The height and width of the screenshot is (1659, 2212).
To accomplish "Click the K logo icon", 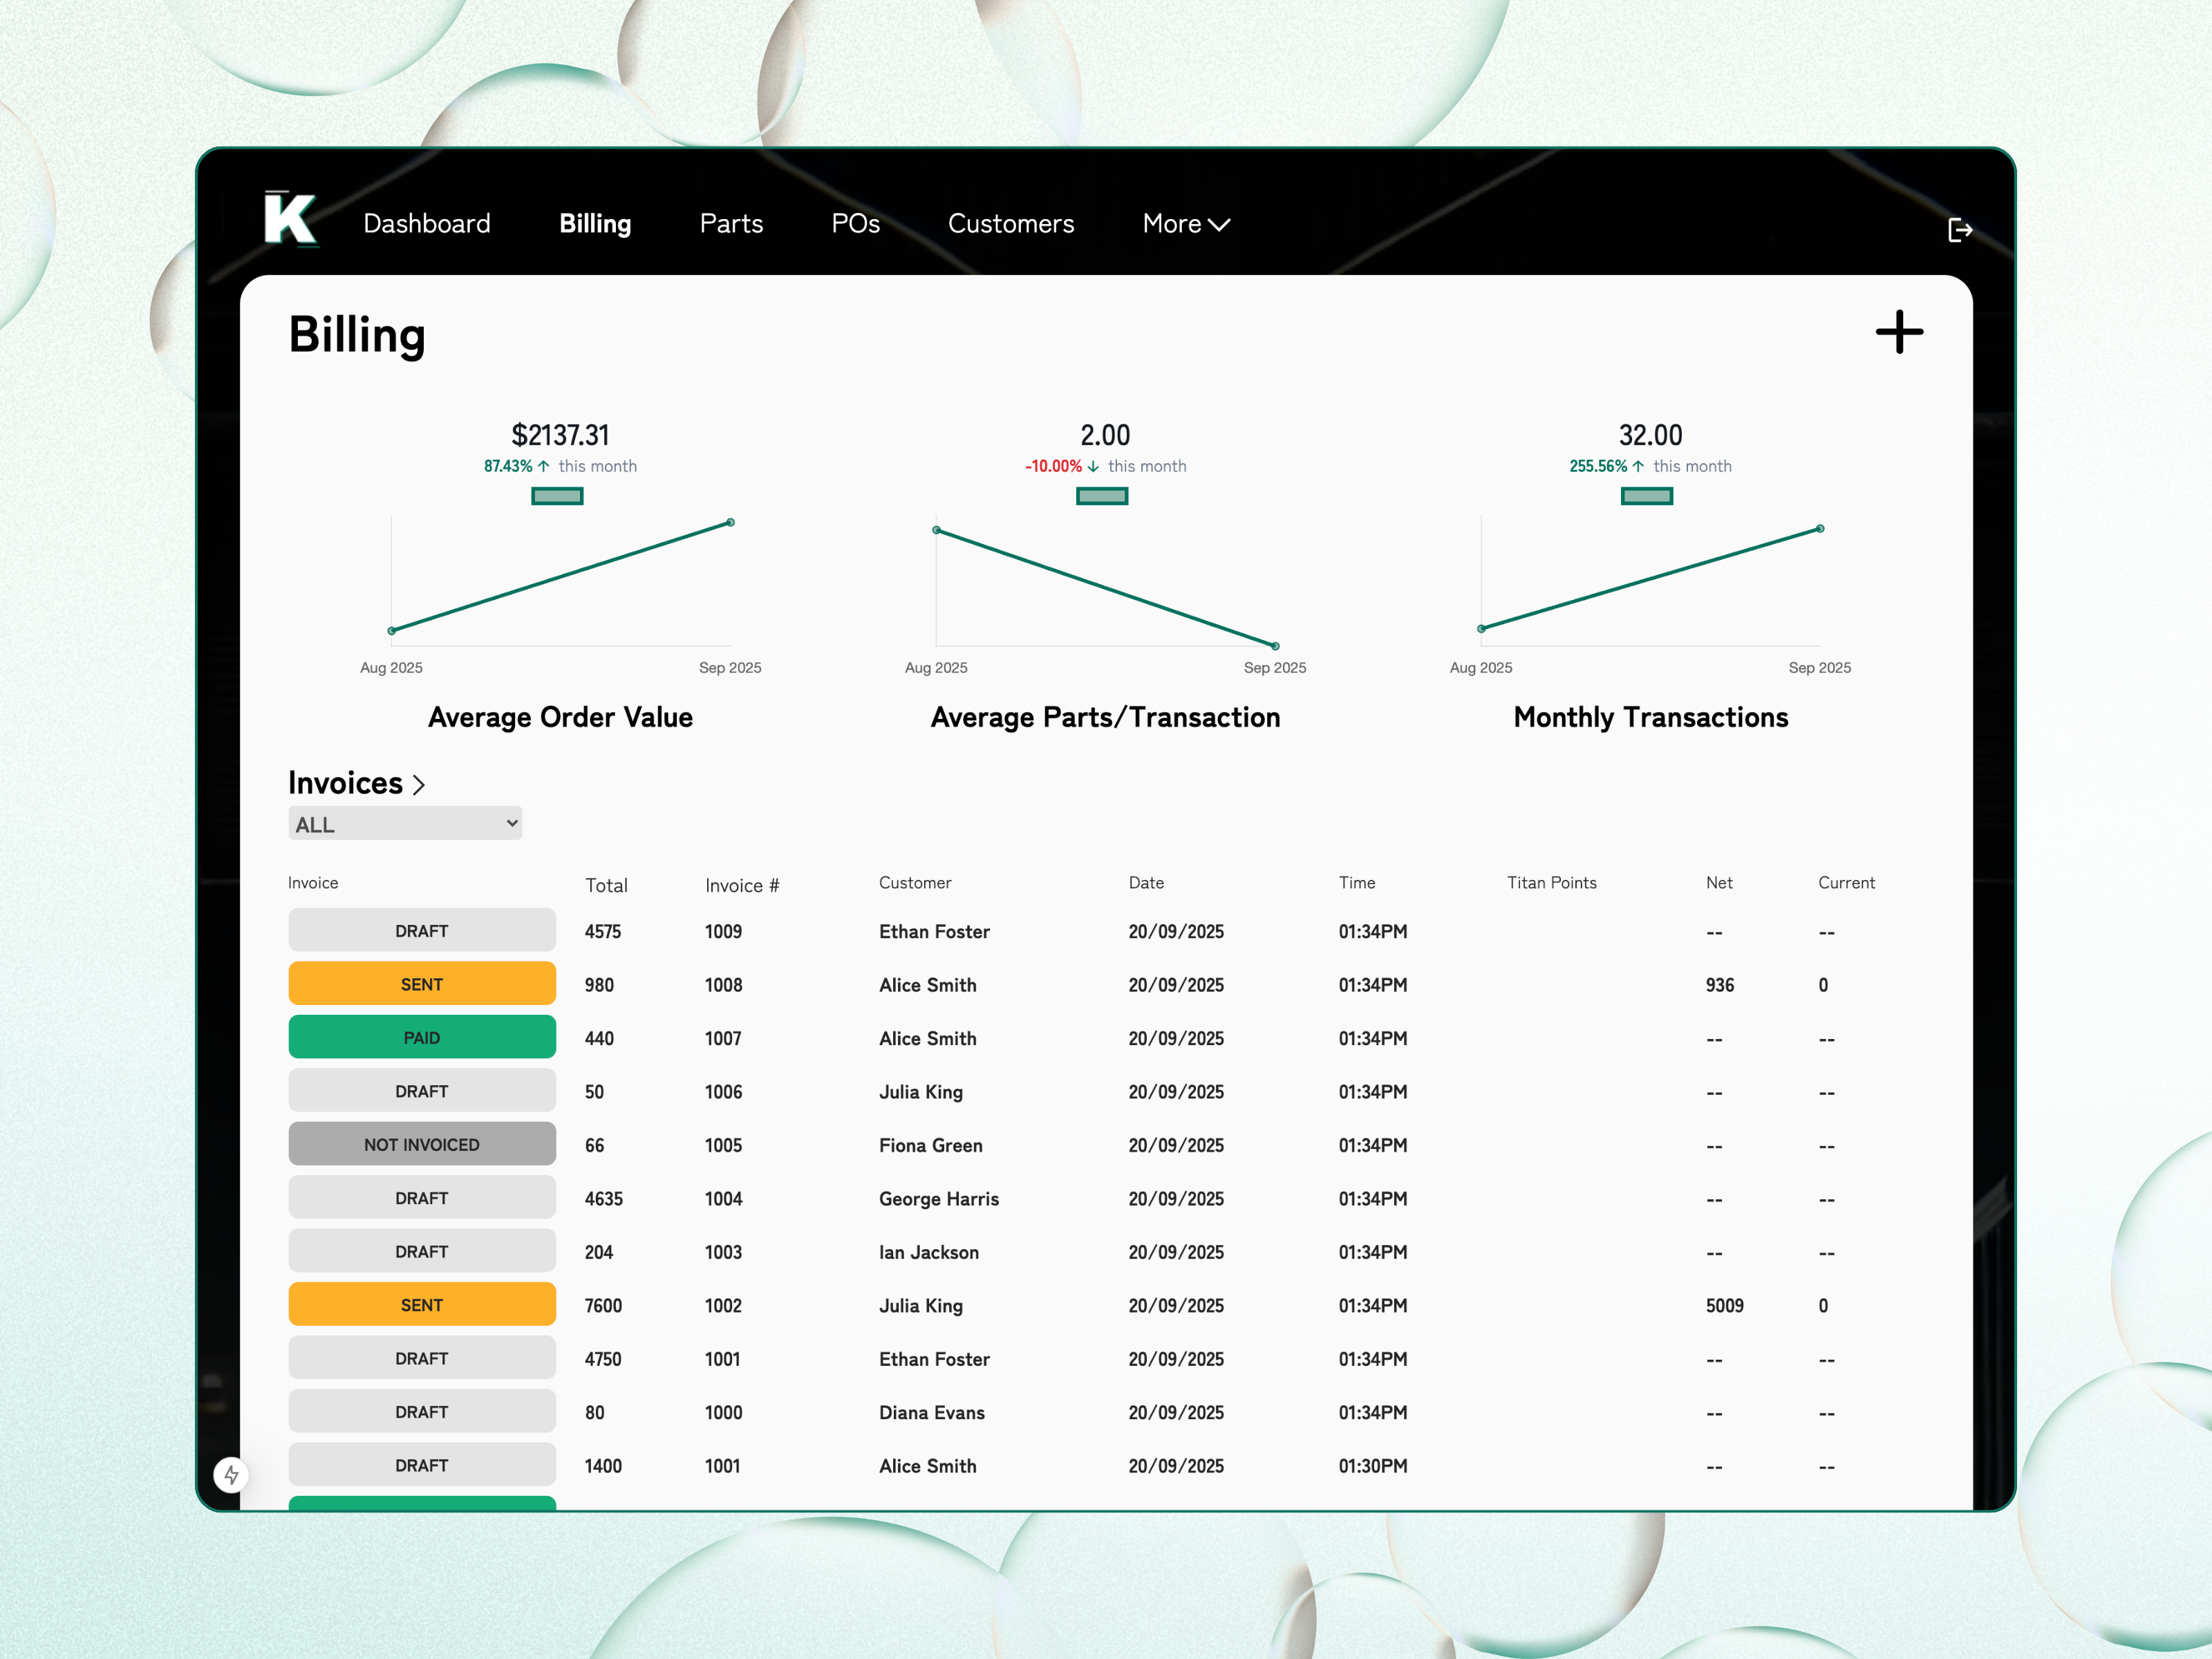I will pyautogui.click(x=290, y=218).
